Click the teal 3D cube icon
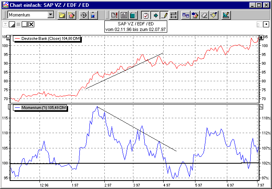 tap(133, 15)
